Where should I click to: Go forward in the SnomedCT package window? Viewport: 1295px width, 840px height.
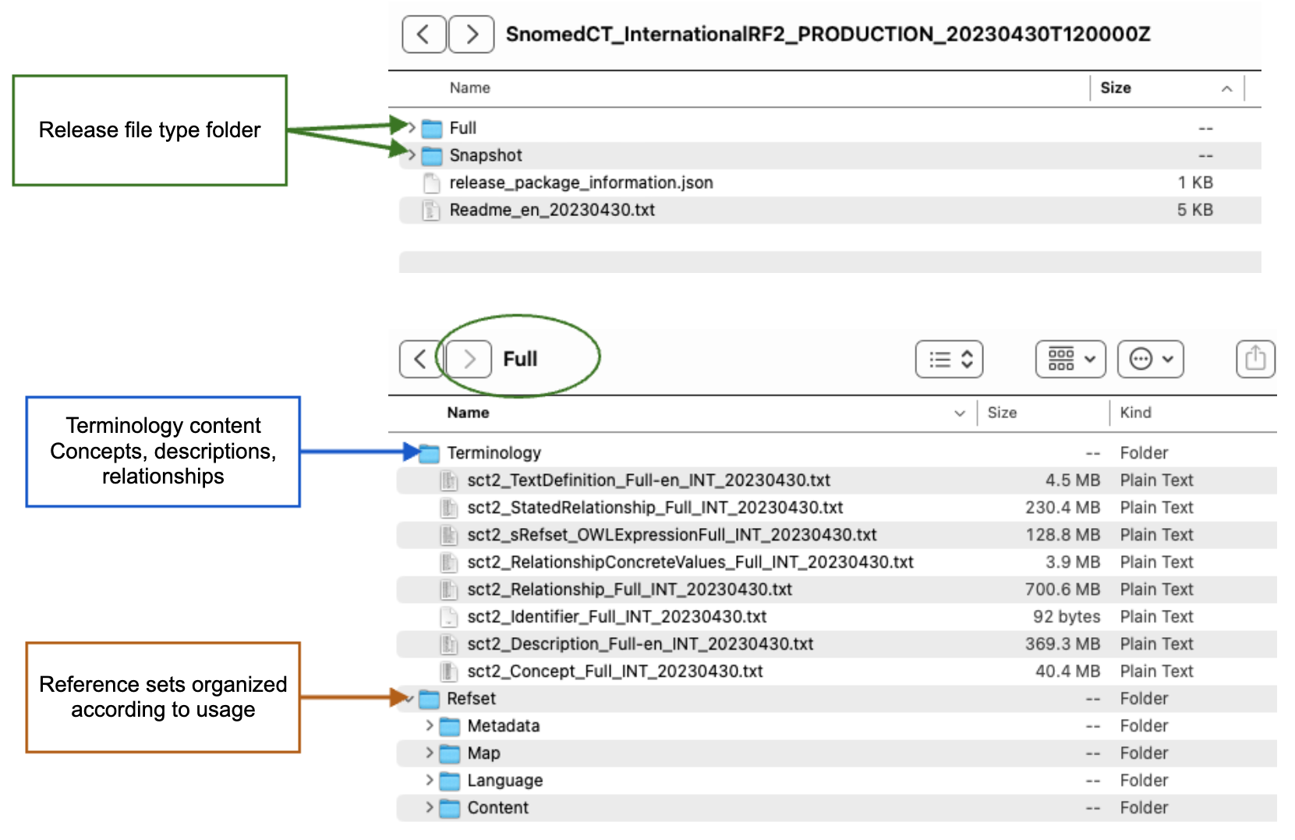click(471, 34)
